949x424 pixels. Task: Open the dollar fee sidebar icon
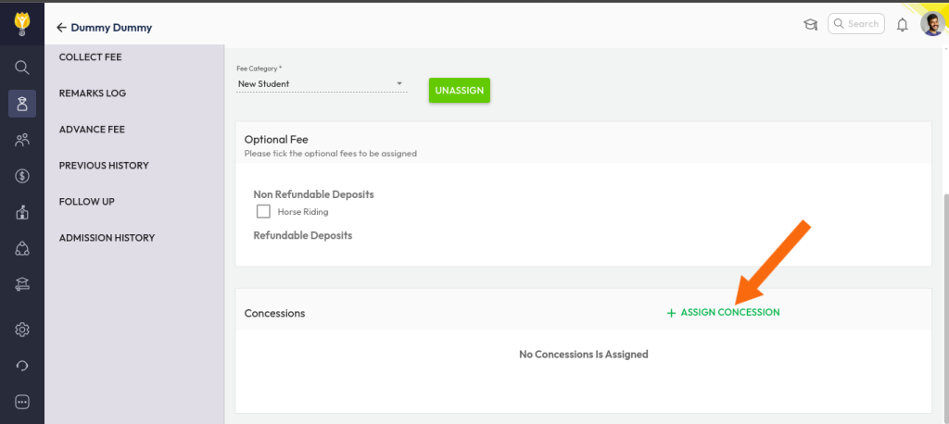click(22, 176)
